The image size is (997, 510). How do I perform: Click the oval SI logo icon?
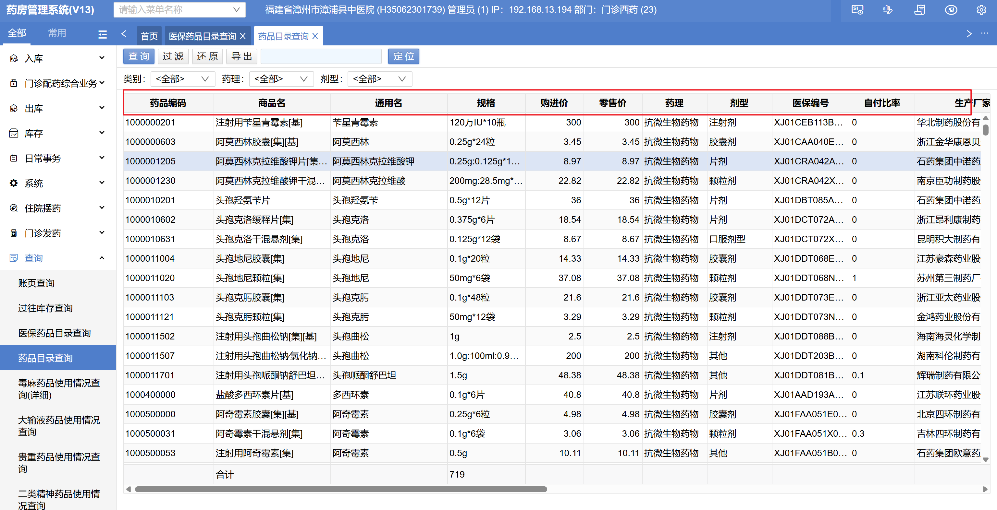point(951,10)
